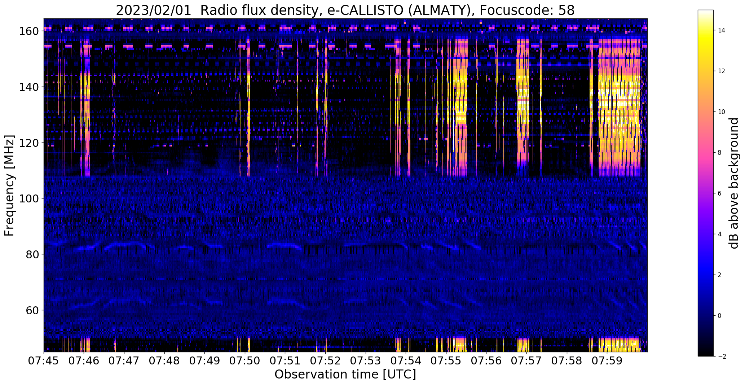Click the colorbar tick value 10

click(x=722, y=112)
